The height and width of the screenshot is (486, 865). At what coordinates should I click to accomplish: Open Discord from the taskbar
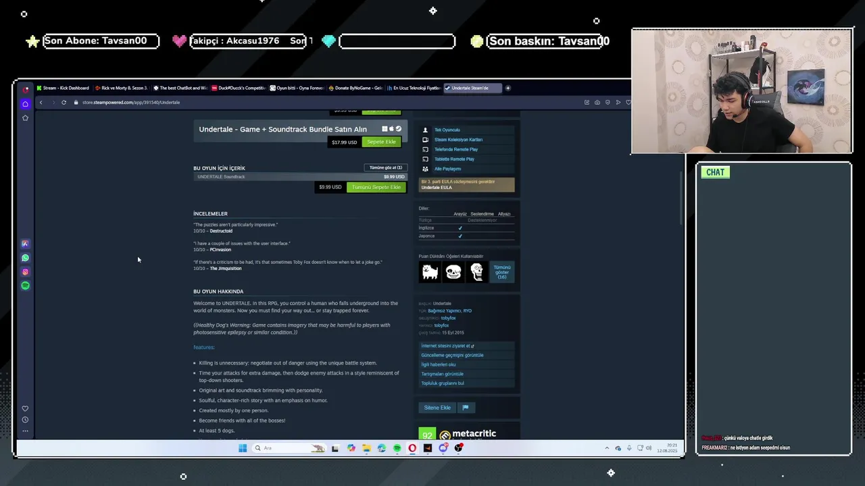click(x=443, y=448)
